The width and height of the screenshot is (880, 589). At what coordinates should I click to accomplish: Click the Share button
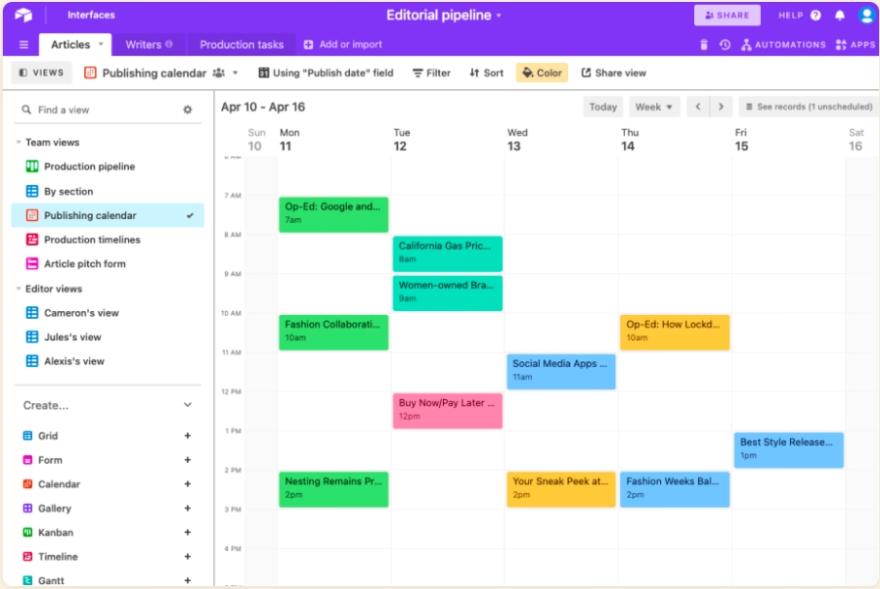coord(726,16)
